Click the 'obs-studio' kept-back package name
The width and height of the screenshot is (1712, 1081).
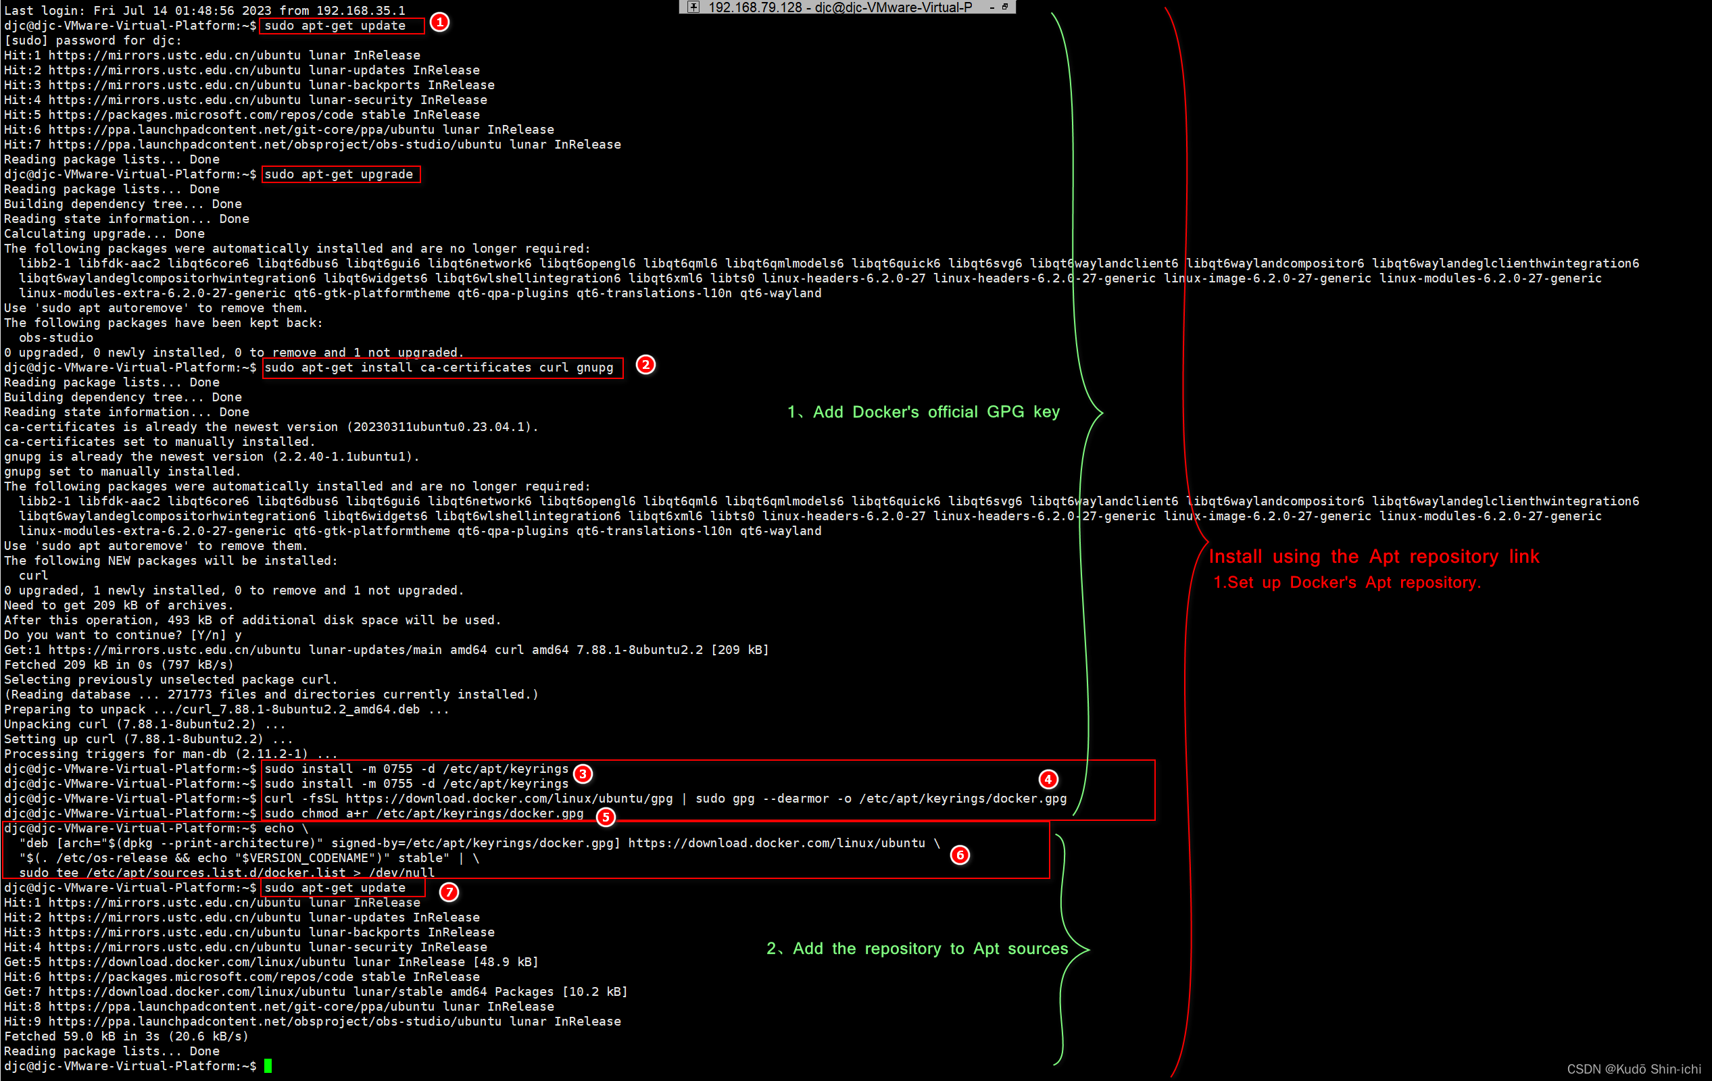tap(56, 338)
